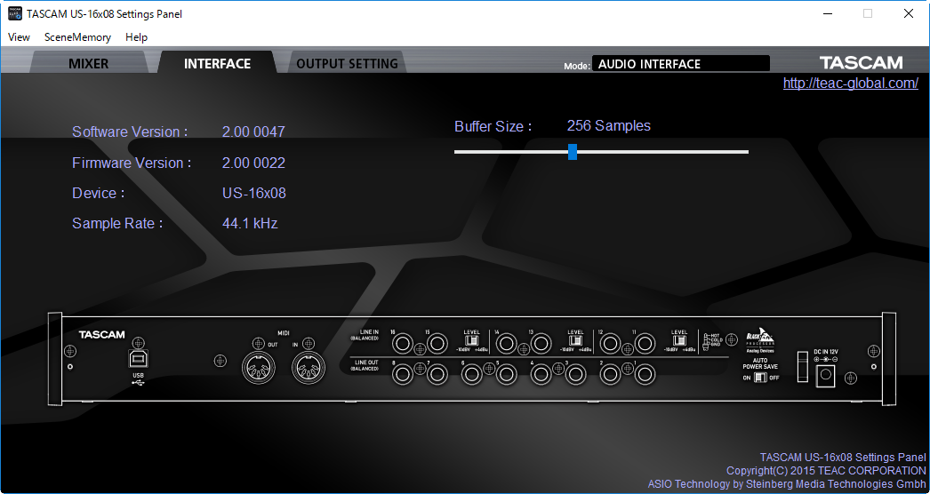Open the Help menu

[x=136, y=36]
